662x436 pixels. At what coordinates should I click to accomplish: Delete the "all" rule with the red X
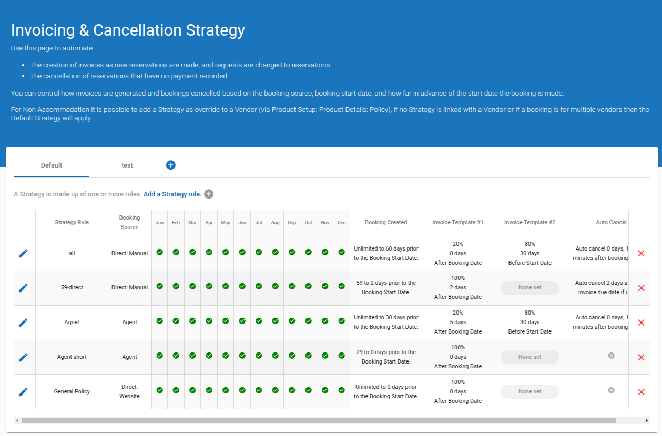click(641, 253)
